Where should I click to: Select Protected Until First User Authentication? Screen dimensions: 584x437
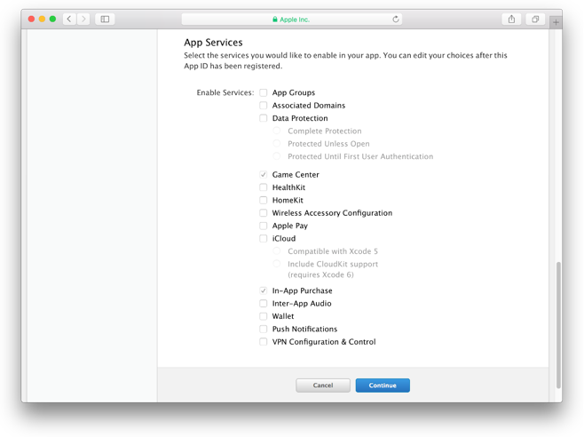pyautogui.click(x=277, y=155)
